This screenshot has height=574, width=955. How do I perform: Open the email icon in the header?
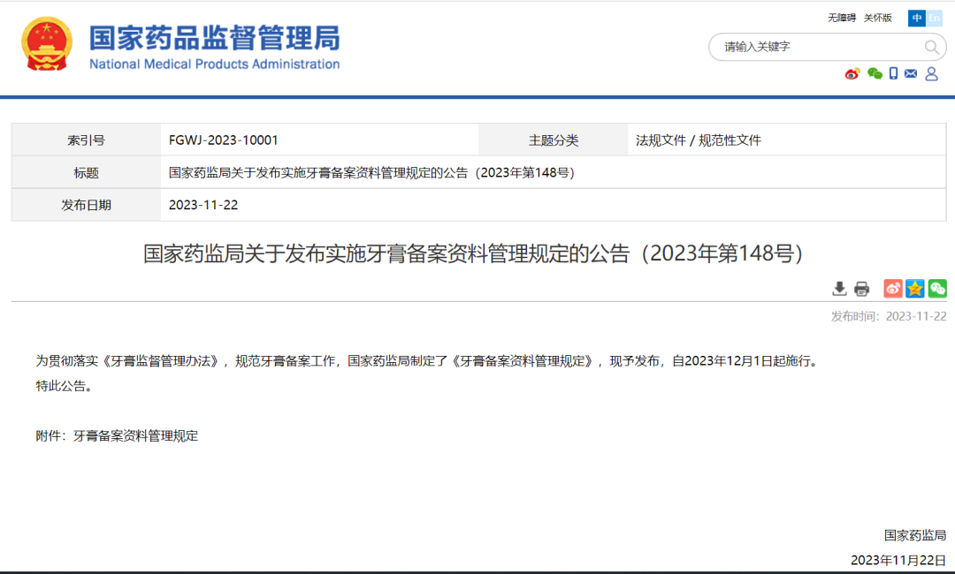click(x=911, y=74)
